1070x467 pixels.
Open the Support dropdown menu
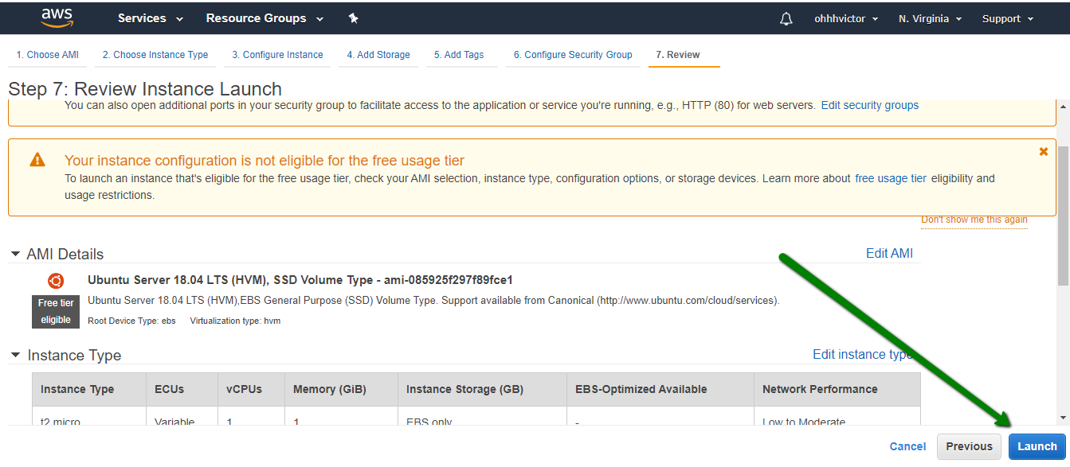click(1008, 18)
